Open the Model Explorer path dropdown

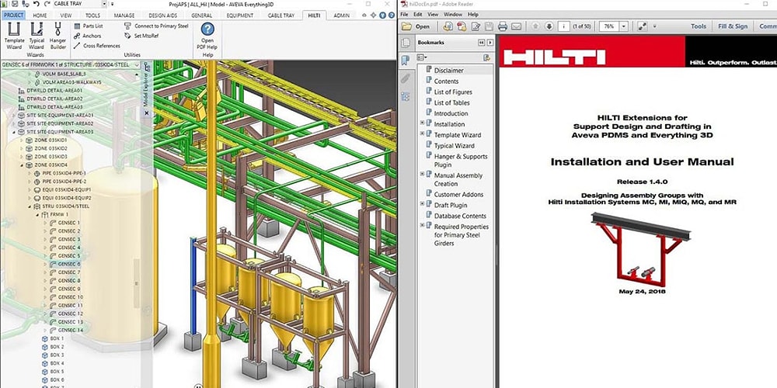(x=137, y=65)
